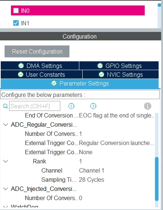
Task: Enable the IN0 channel checkbox
Action: 16,11
